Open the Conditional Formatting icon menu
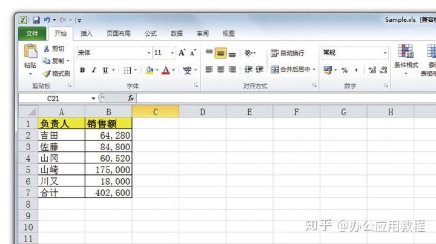The image size is (436, 244). pos(406,60)
